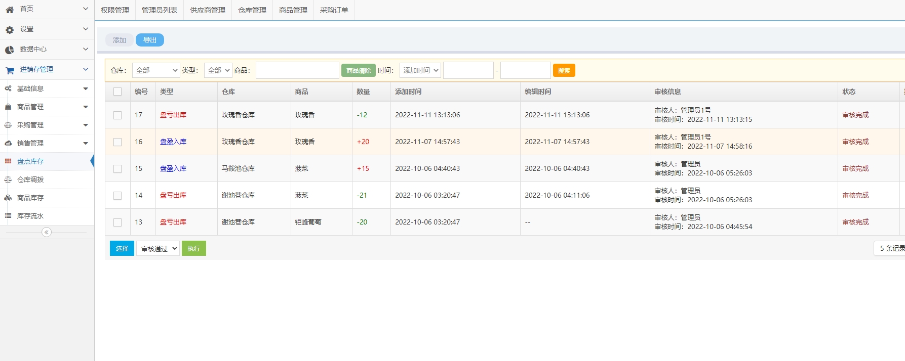Click the 商品管理 bag icon in sidebar

coord(8,107)
